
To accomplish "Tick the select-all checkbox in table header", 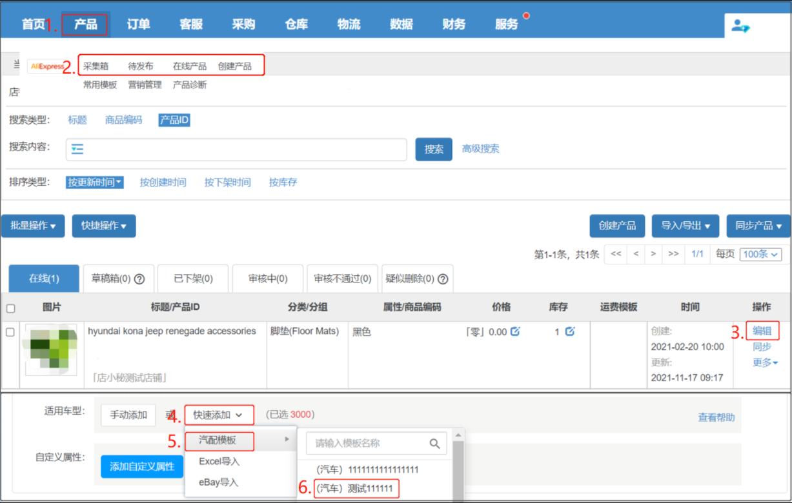I will click(x=10, y=308).
